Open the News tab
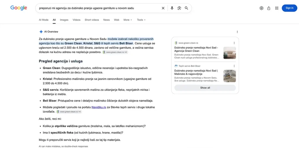Viewport: 299px width, 148px height. pyautogui.click(x=106, y=20)
